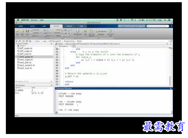188x138 pixels.
Task: Click the Wi-Fi icon in the menu bar
Action: [x=132, y=20]
